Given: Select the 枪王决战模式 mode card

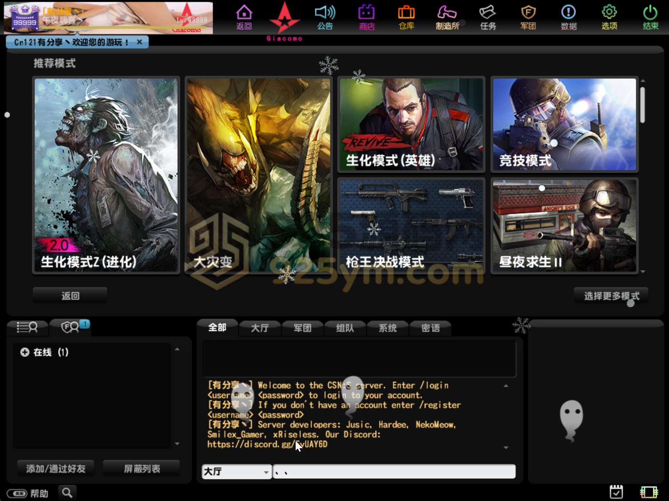Looking at the screenshot, I should click(x=411, y=226).
